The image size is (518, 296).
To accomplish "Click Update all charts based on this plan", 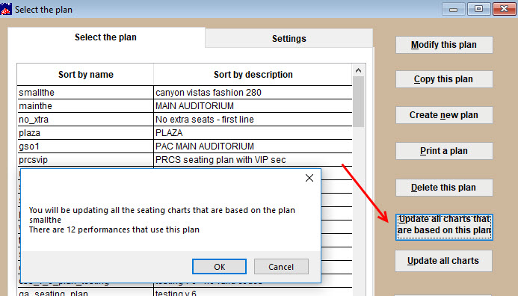I will [x=444, y=227].
